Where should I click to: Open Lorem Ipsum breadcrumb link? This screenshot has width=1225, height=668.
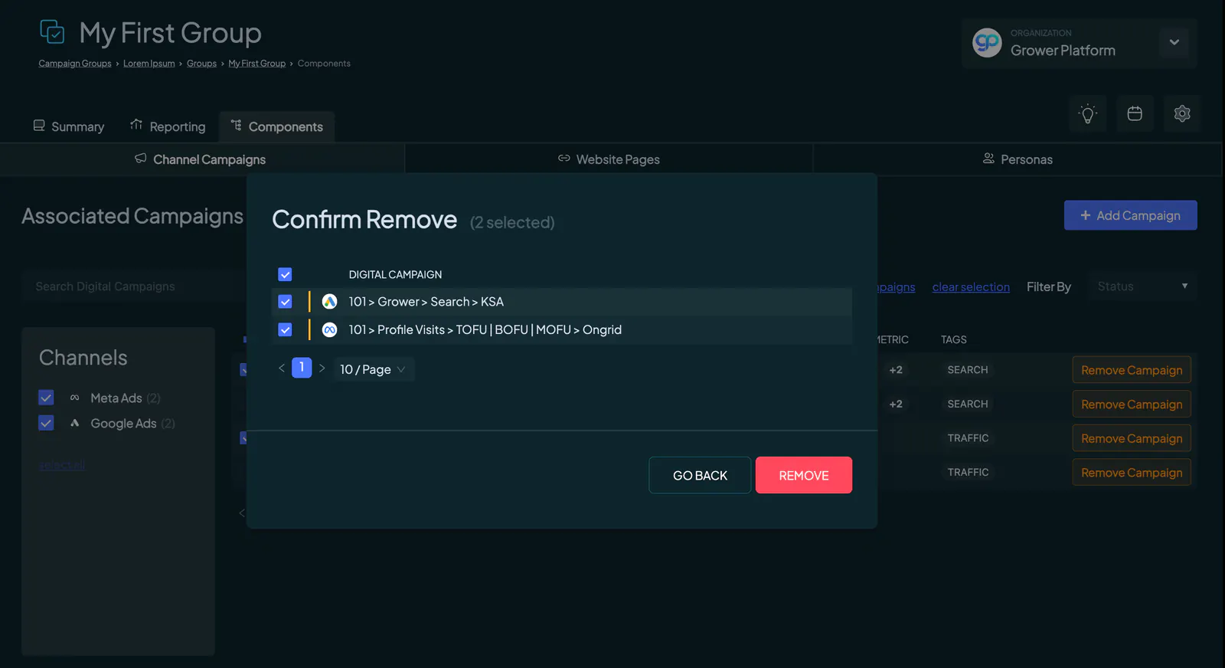[149, 64]
